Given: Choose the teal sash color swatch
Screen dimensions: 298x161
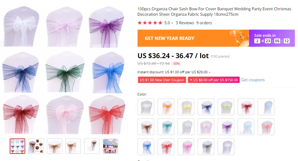Looking at the screenshot, I should pyautogui.click(x=166, y=127).
